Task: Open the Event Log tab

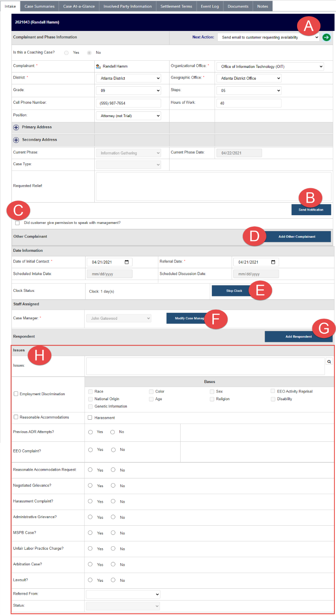Action: click(x=210, y=6)
